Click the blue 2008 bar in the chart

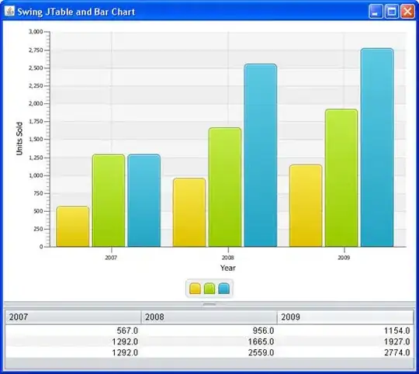(261, 155)
